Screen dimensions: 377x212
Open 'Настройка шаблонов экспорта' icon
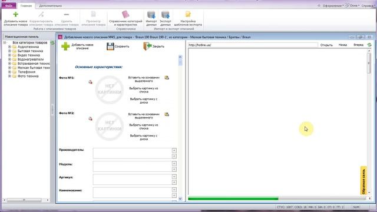pos(188,14)
